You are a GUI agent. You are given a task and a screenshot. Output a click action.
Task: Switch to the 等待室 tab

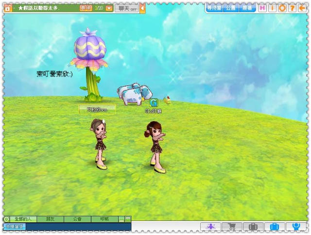click(214, 8)
